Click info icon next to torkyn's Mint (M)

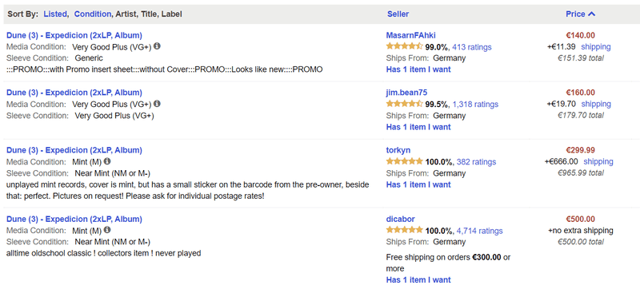(x=107, y=161)
